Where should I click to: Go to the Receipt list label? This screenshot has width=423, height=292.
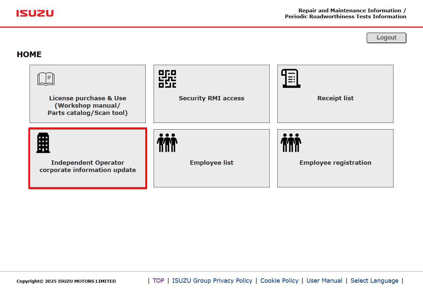click(x=335, y=98)
